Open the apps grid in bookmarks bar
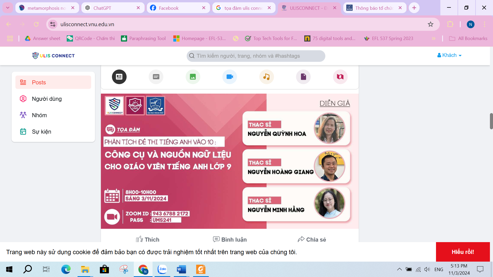Image resolution: width=493 pixels, height=277 pixels. point(10,38)
